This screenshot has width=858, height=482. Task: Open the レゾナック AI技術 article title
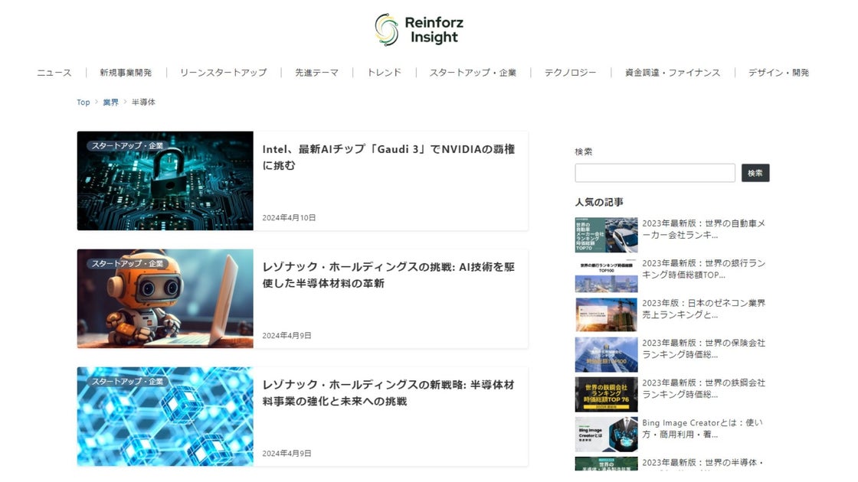[x=388, y=275]
